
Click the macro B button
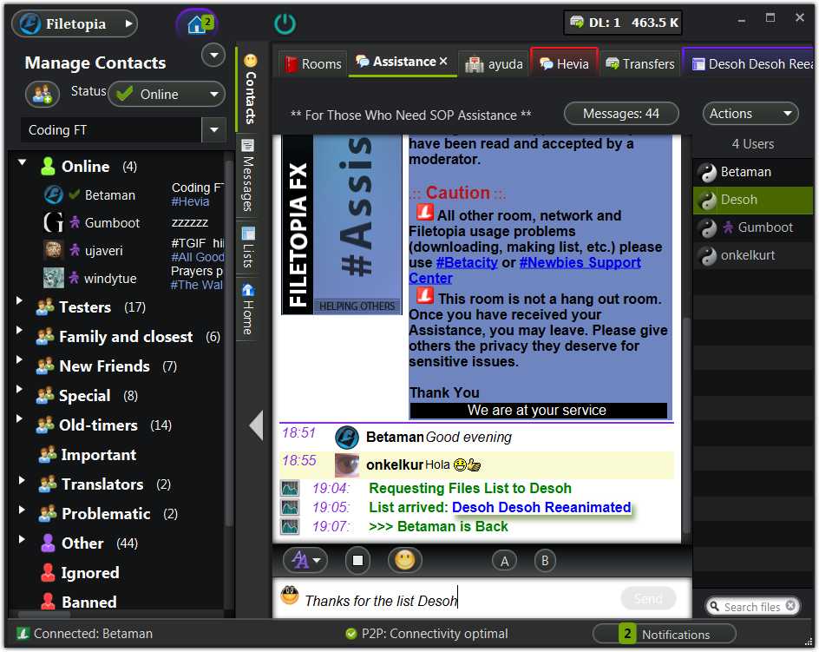pyautogui.click(x=546, y=561)
